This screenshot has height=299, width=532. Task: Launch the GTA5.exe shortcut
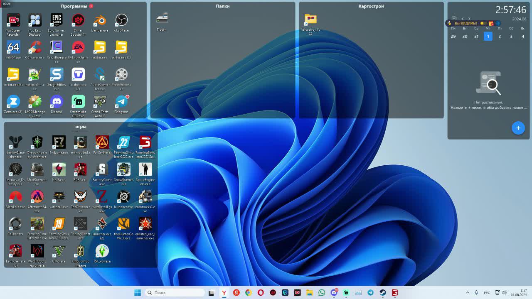tap(59, 254)
